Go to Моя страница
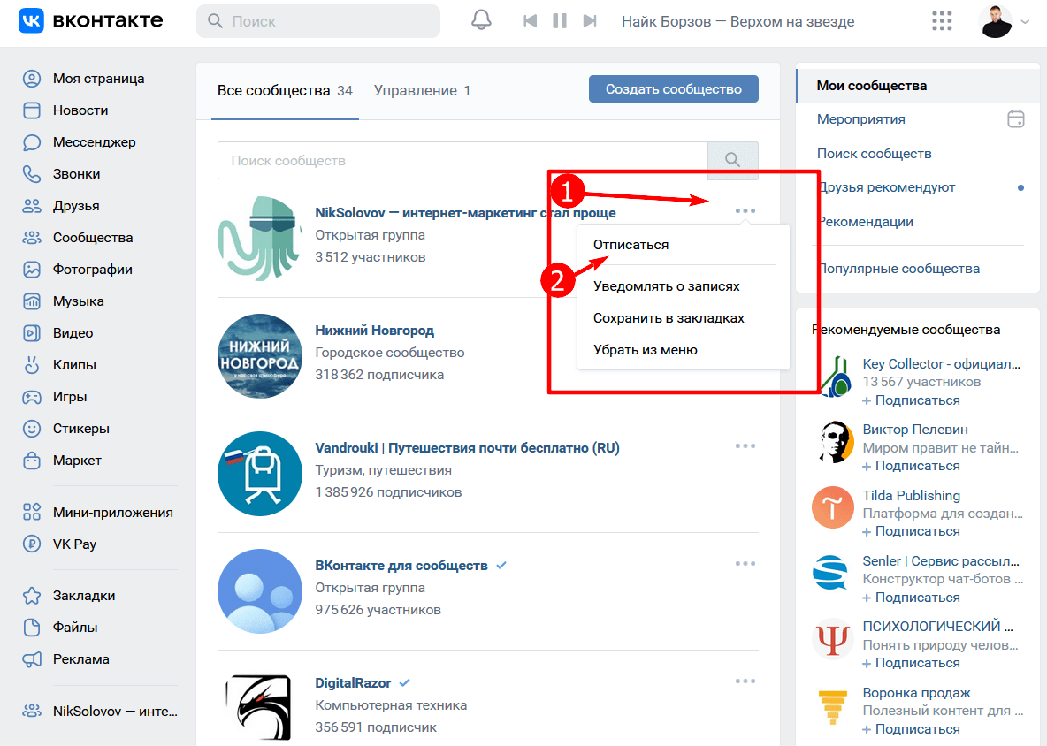 (x=98, y=79)
